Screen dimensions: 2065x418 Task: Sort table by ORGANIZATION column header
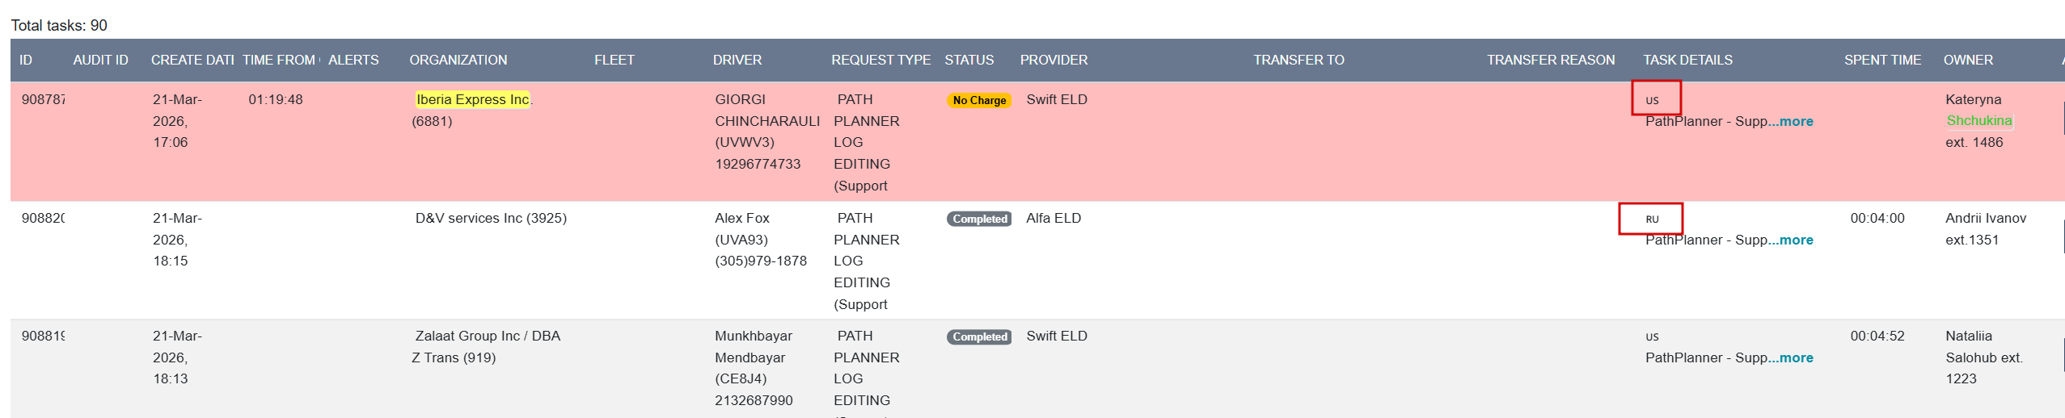tap(458, 60)
